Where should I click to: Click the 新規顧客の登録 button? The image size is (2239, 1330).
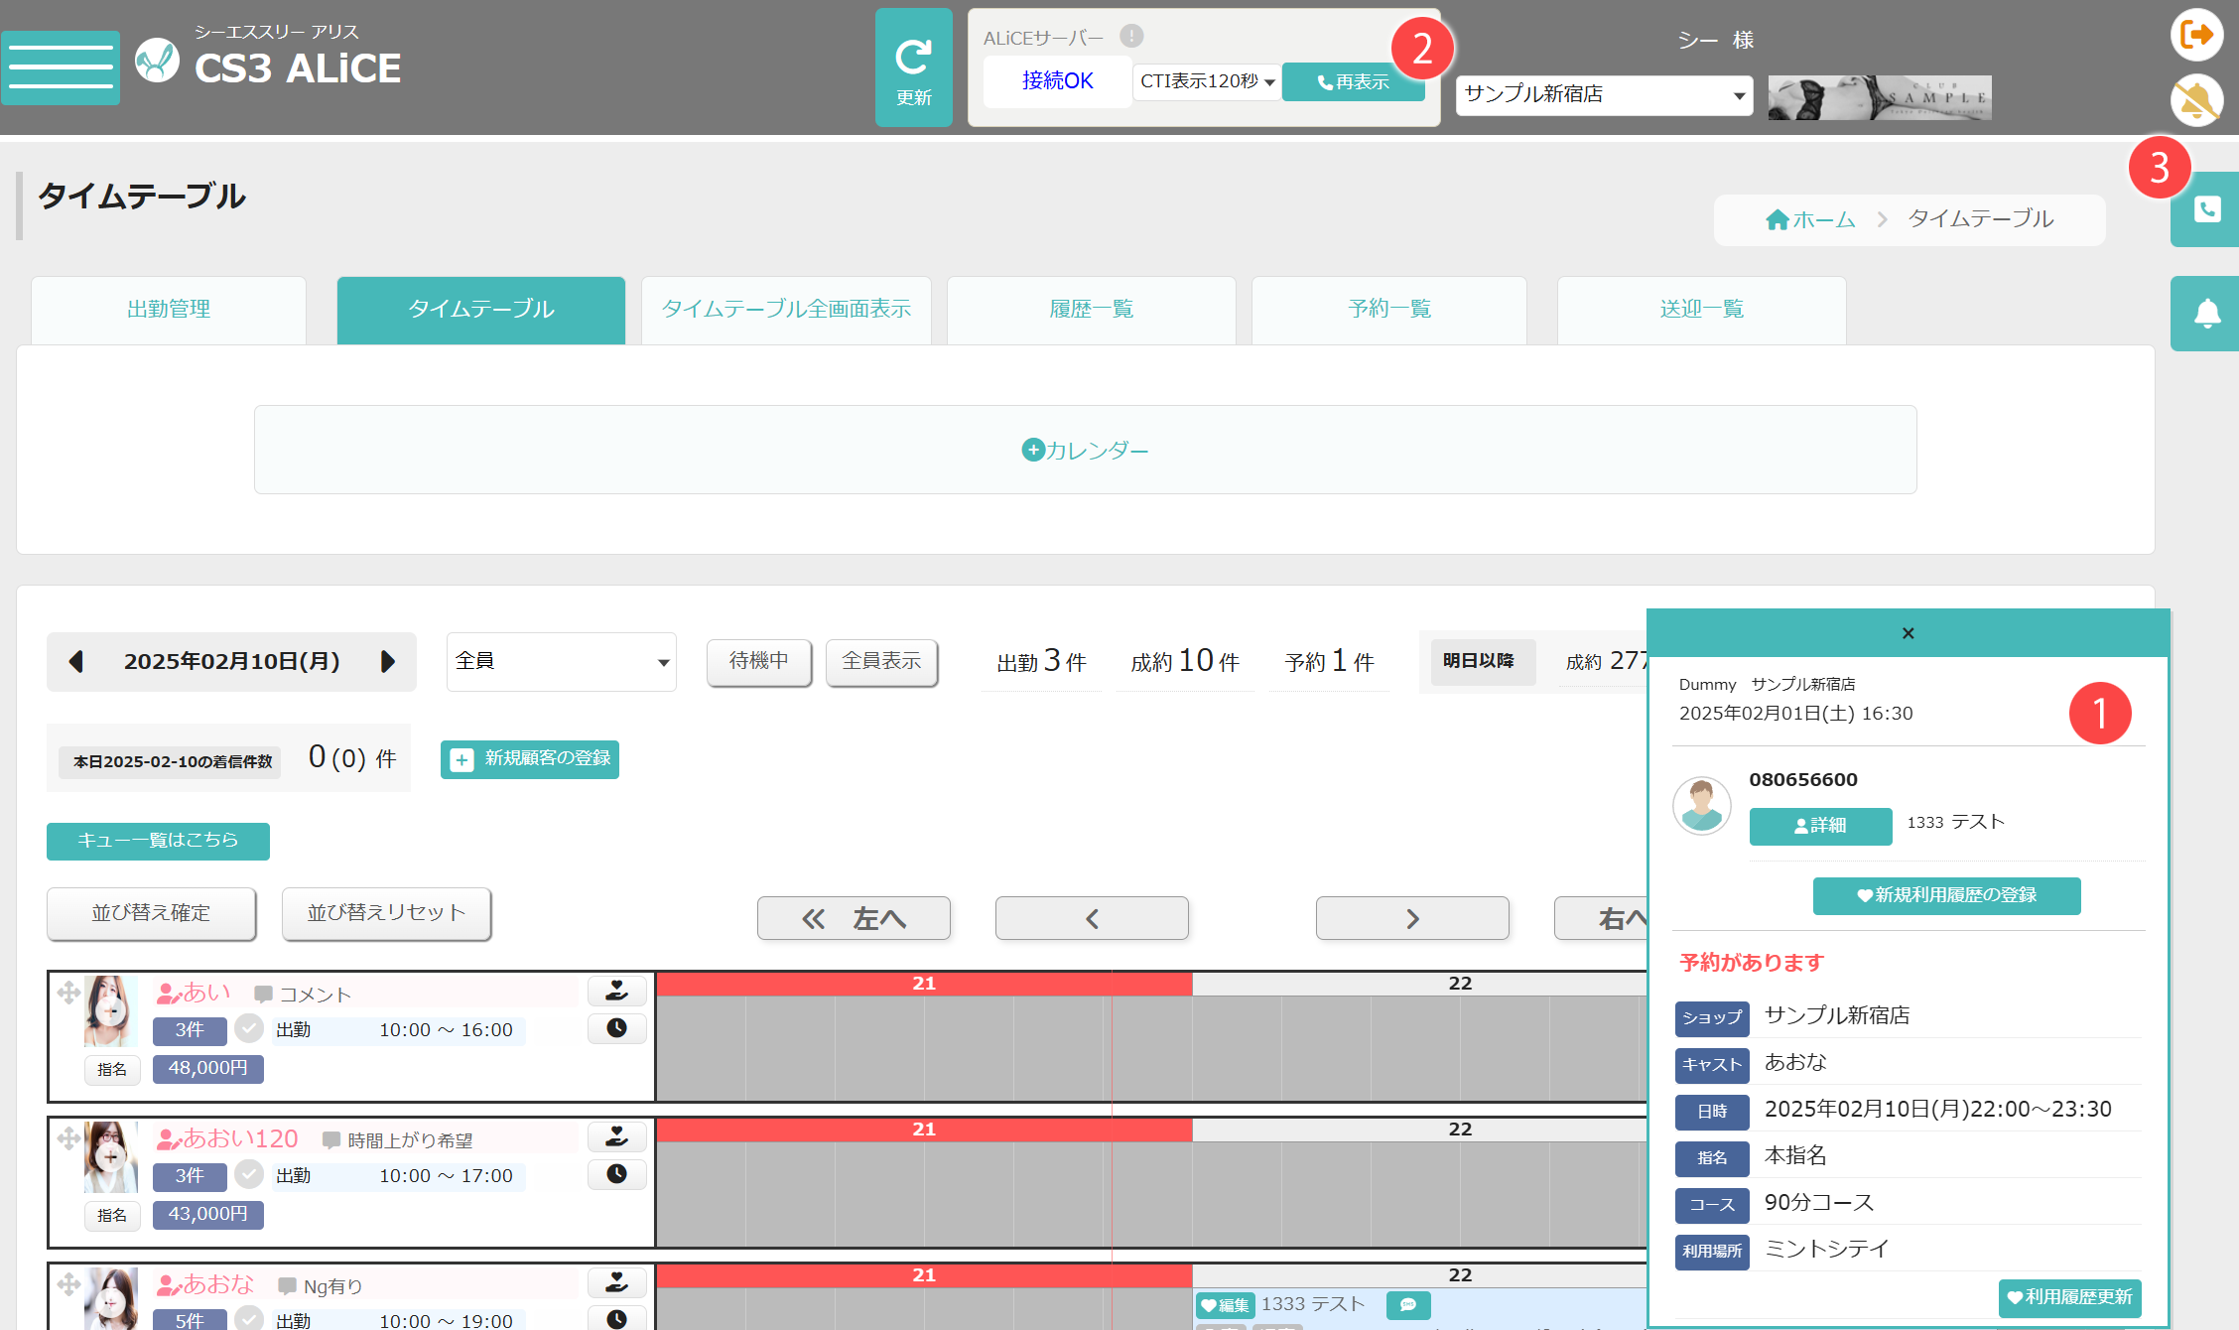tap(530, 759)
